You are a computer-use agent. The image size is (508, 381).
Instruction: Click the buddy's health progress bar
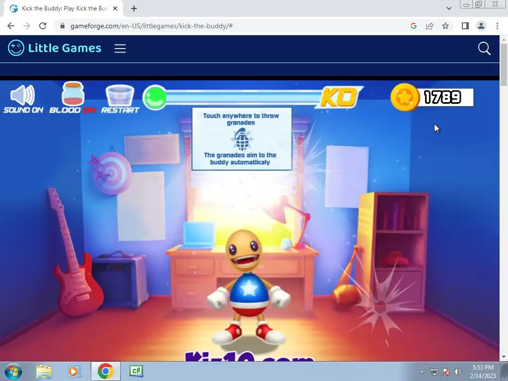click(x=243, y=97)
